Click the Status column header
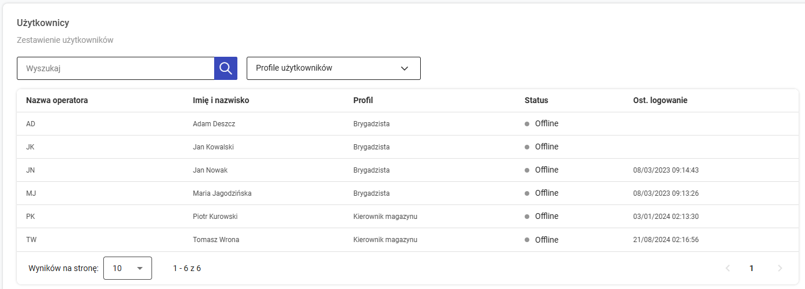The height and width of the screenshot is (289, 805). [x=536, y=100]
